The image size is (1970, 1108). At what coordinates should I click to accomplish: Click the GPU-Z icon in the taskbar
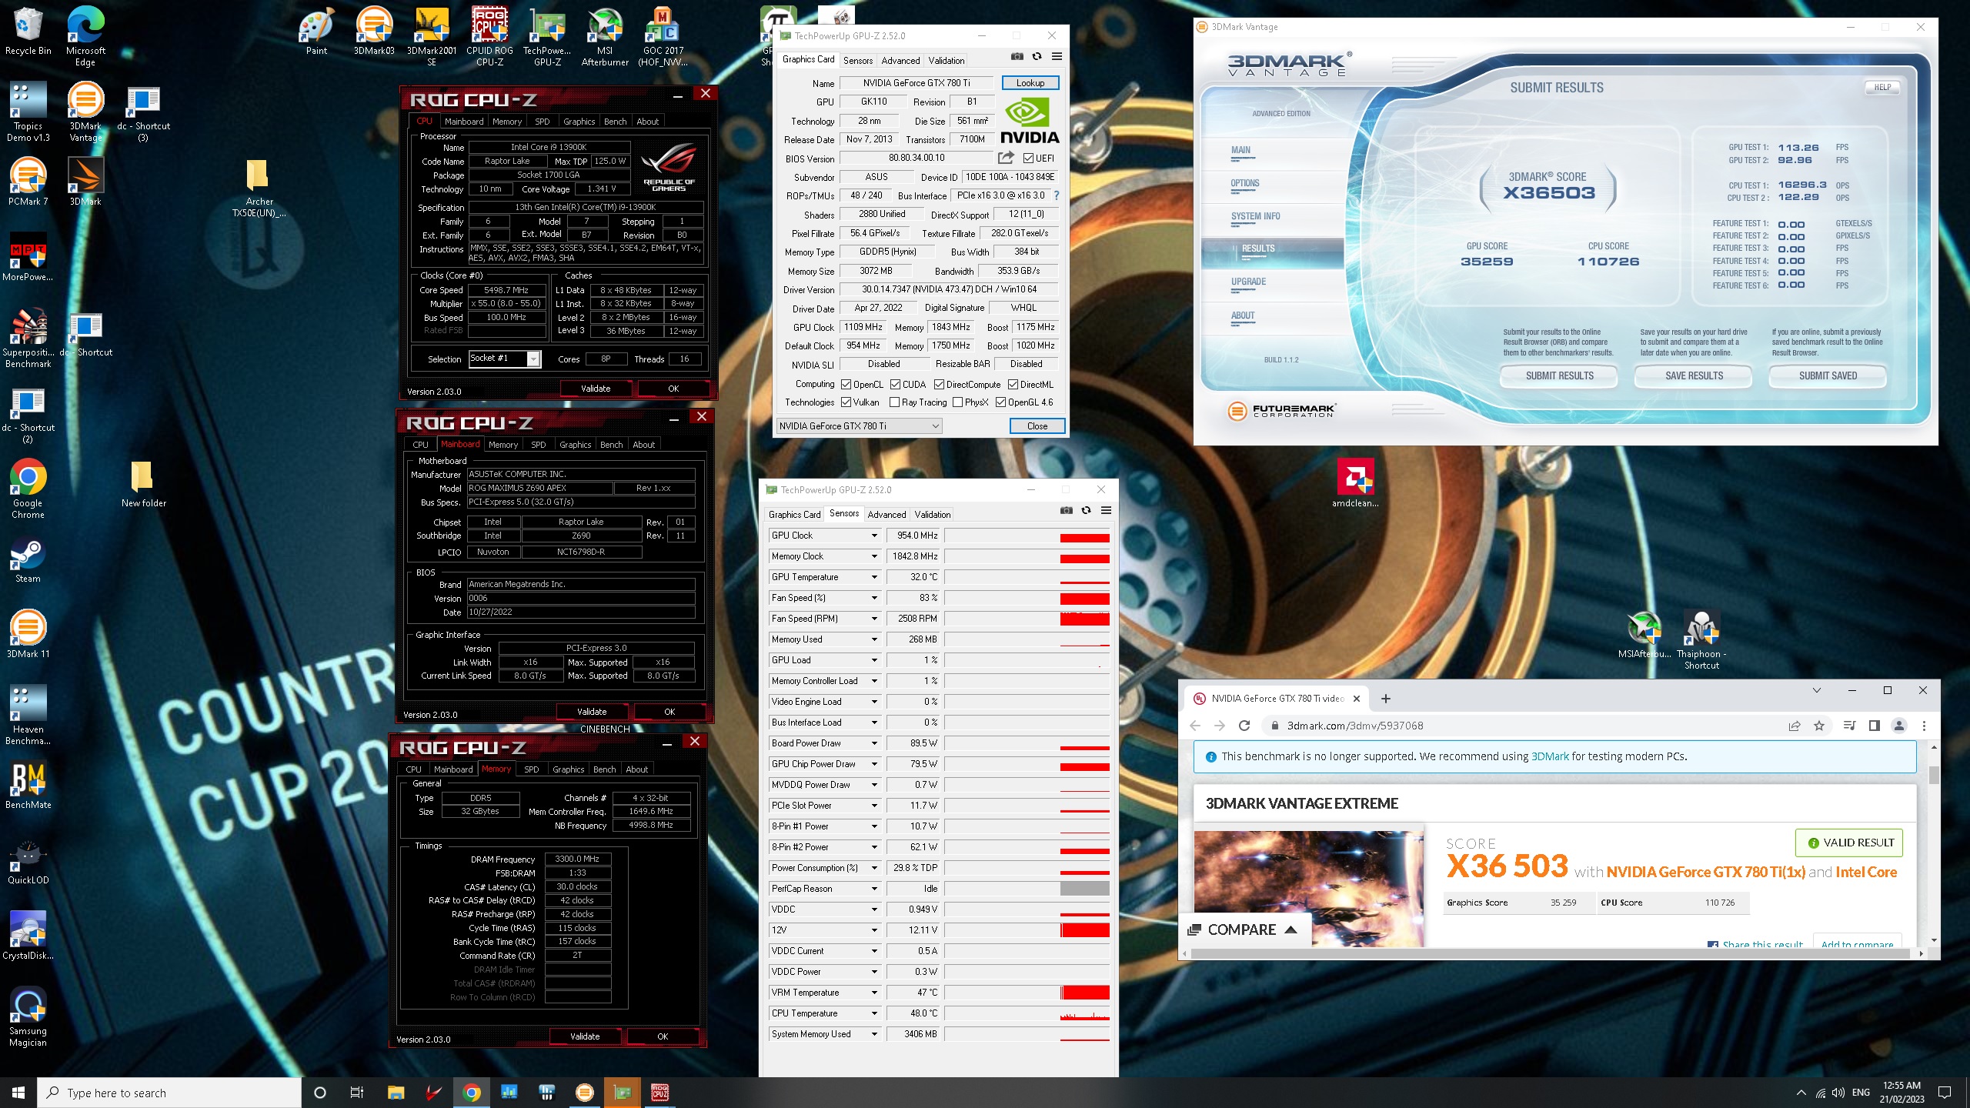pos(623,1093)
